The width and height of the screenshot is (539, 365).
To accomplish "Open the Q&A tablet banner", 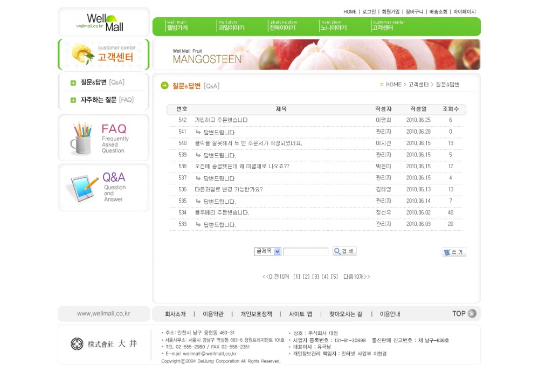I will [103, 188].
